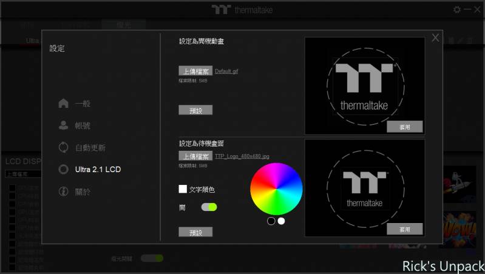Image resolution: width=485 pixels, height=274 pixels.
Task: Apply standby screen with 套用 button
Action: [x=405, y=229]
